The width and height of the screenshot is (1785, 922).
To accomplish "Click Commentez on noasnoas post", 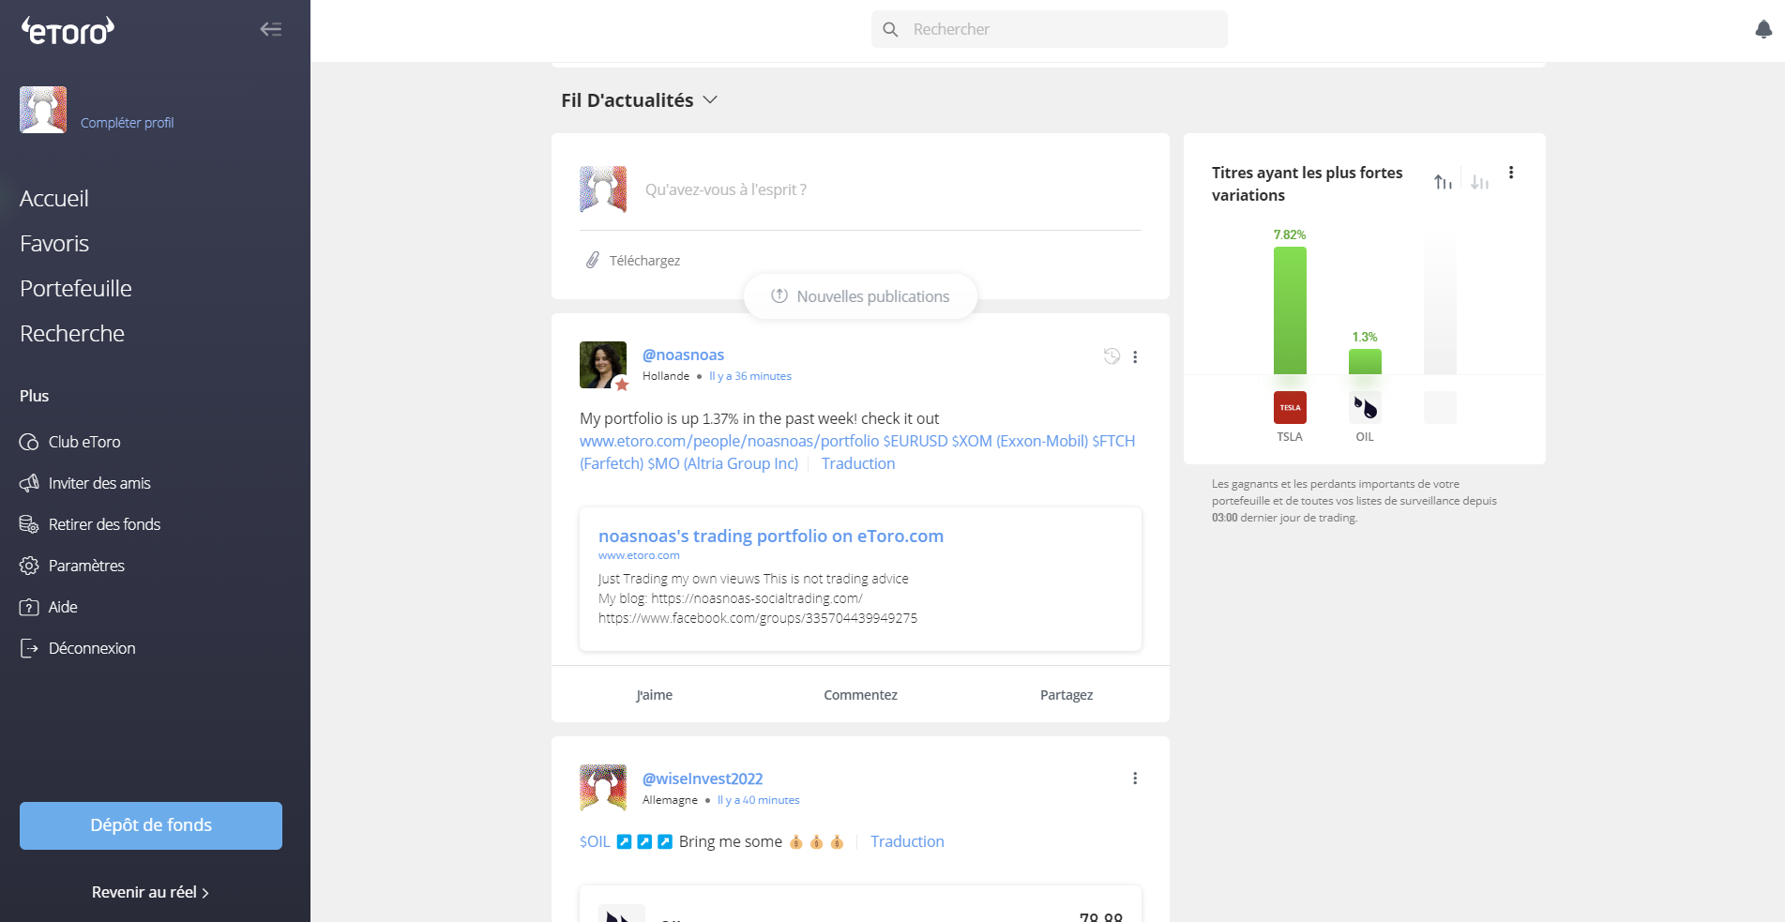I will (x=860, y=695).
